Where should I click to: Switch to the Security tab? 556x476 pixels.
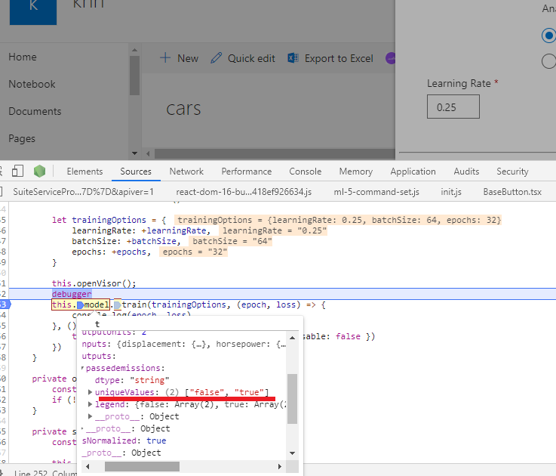click(512, 172)
